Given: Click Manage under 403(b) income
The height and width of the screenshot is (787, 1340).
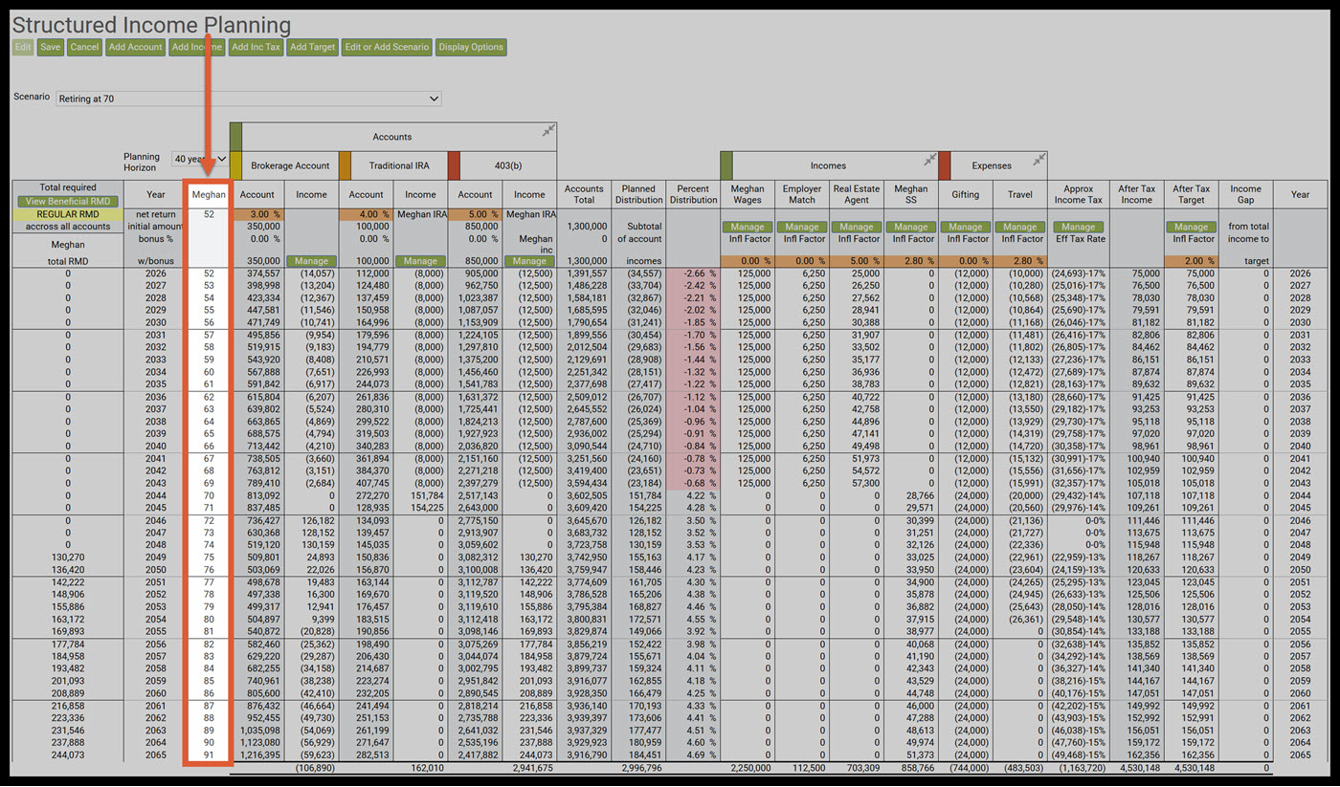Looking at the screenshot, I should (529, 261).
